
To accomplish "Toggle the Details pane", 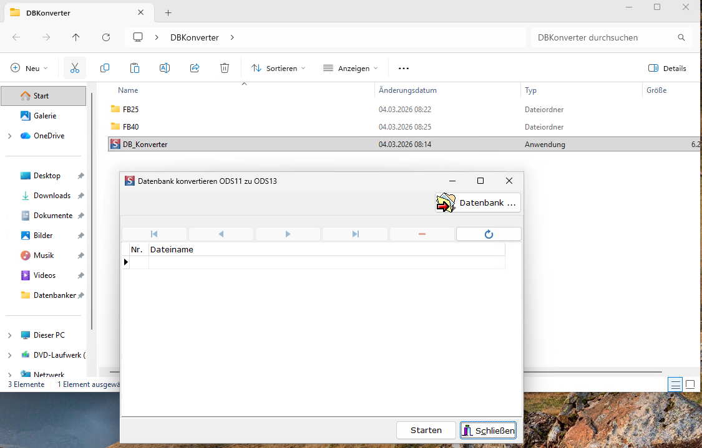I will point(667,68).
